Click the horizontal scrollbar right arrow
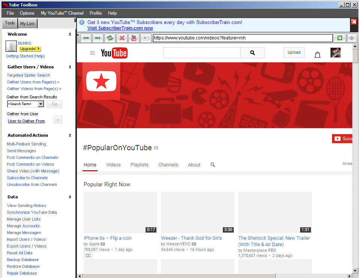359x278 pixels. 349,276
